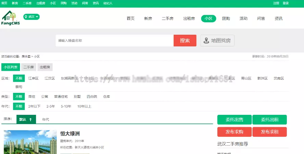Click the green 委托出租 button

coord(270,120)
